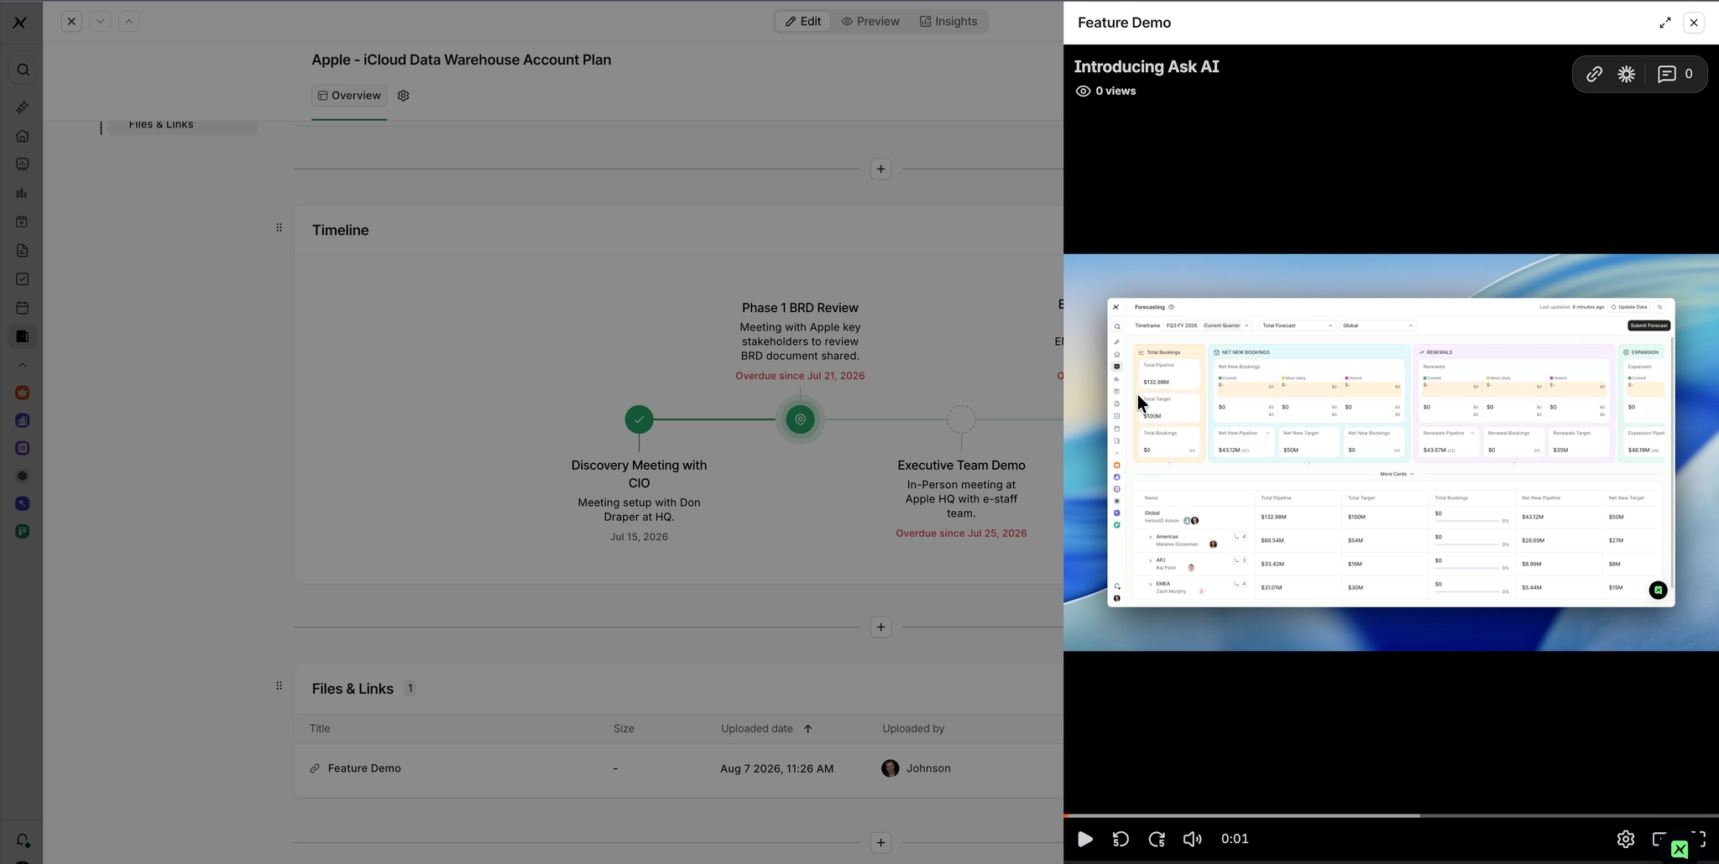This screenshot has width=1719, height=864.
Task: Open the Insights view
Action: tap(948, 21)
